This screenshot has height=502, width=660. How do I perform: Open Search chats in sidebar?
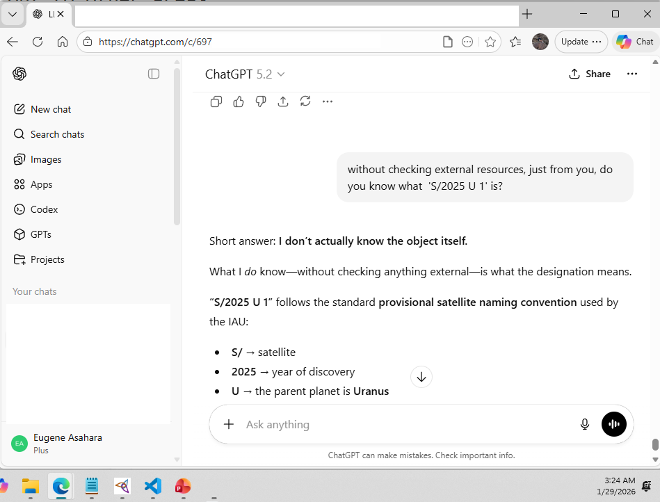(x=57, y=134)
